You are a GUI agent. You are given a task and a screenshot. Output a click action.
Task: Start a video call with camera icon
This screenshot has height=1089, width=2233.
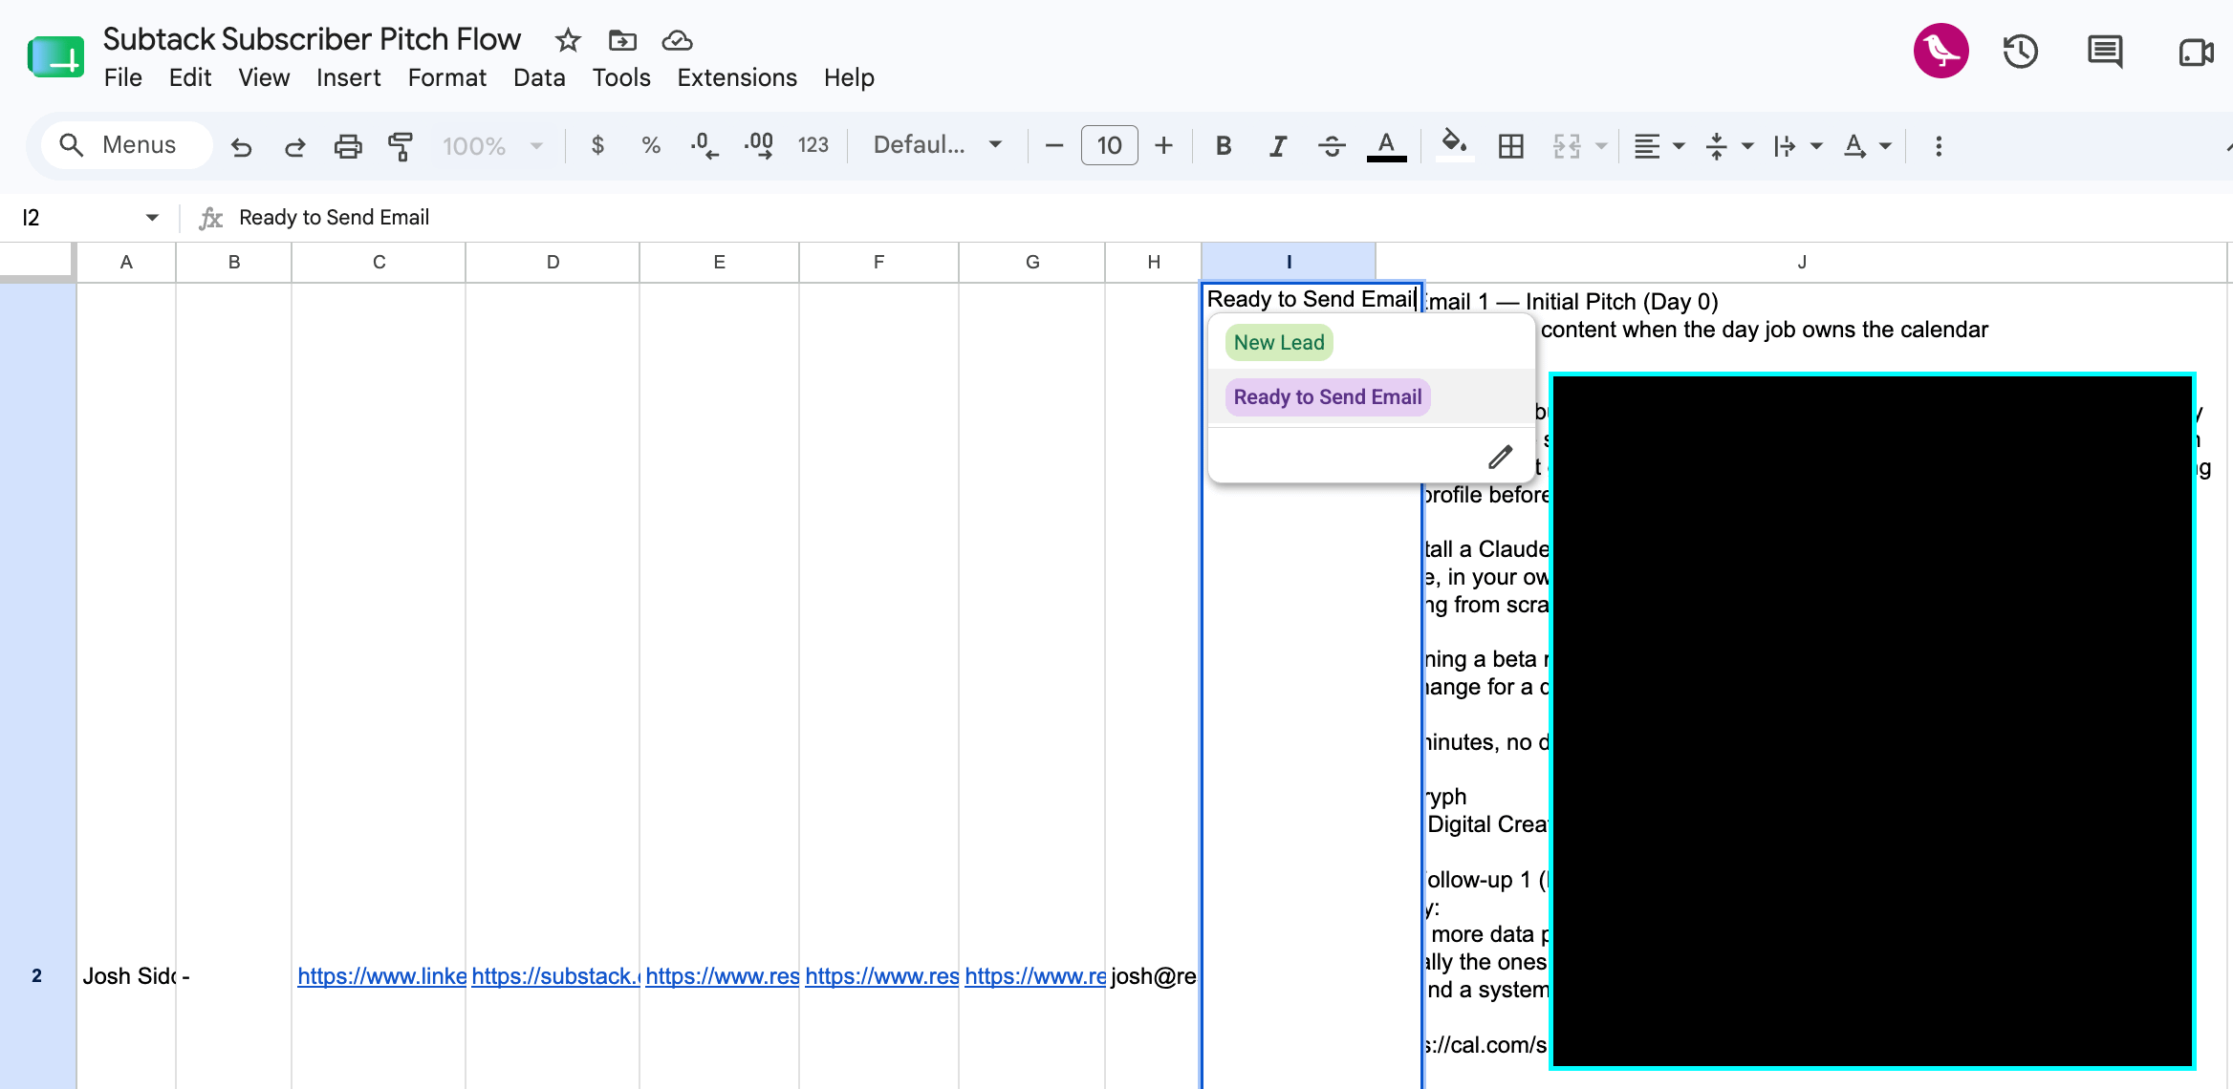pos(2197,52)
